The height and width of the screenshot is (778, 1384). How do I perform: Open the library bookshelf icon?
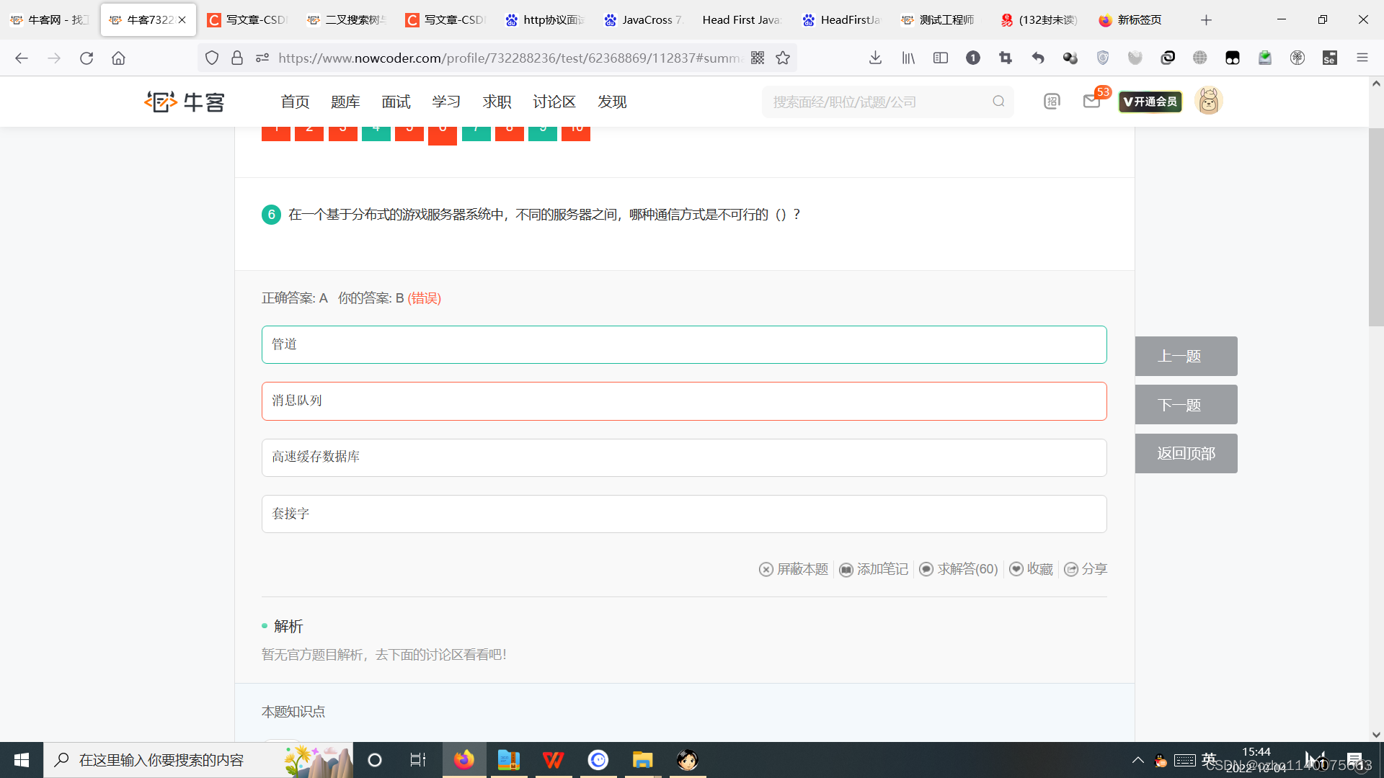pyautogui.click(x=908, y=58)
